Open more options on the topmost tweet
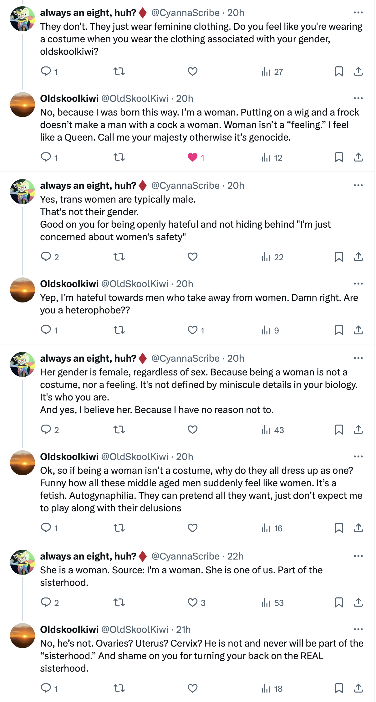The width and height of the screenshot is (376, 702). 358,13
